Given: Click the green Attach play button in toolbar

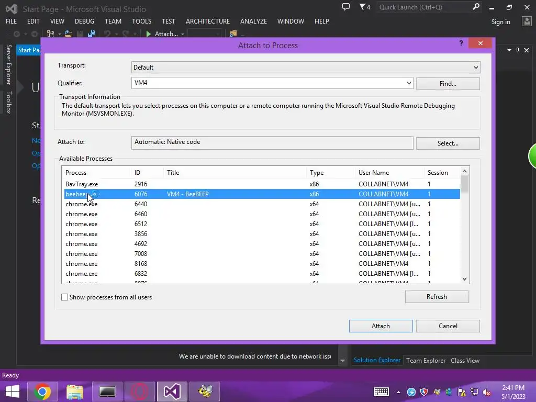Looking at the screenshot, I should coord(148,34).
